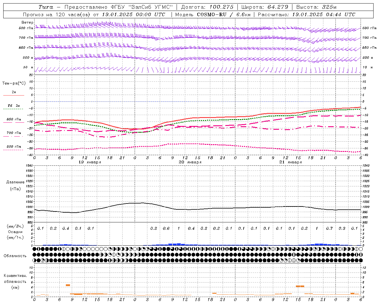Image resolution: width=378 pixels, height=302 pixels.
Task: Click the '(мм/1ч.)' precipitation unit label
Action: click(x=15, y=237)
